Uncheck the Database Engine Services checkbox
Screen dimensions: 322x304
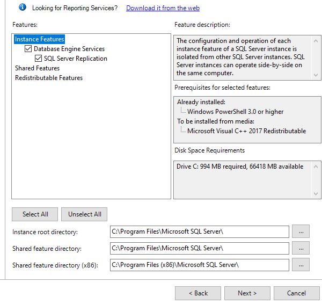coord(28,49)
